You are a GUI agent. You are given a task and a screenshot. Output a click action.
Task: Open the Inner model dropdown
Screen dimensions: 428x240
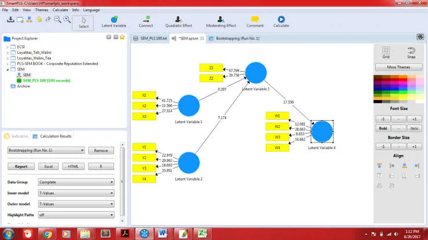76,193
